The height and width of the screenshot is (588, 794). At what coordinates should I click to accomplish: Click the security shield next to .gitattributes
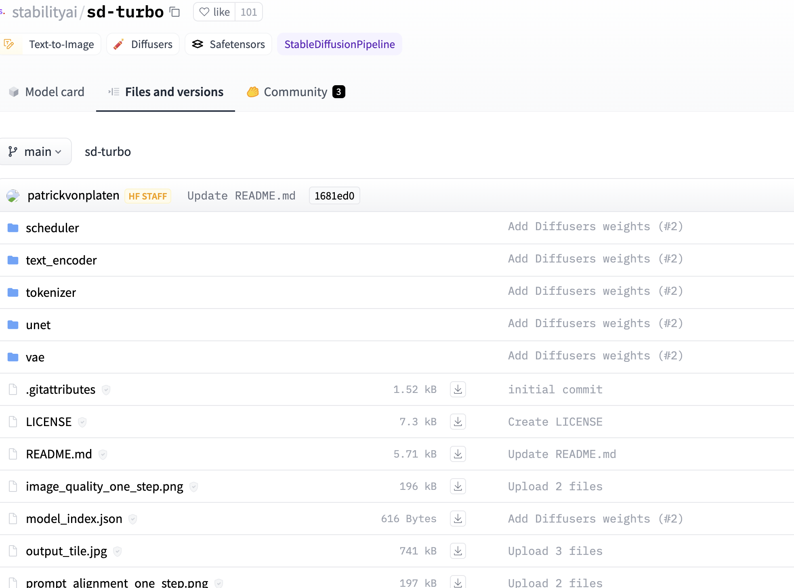[106, 390]
